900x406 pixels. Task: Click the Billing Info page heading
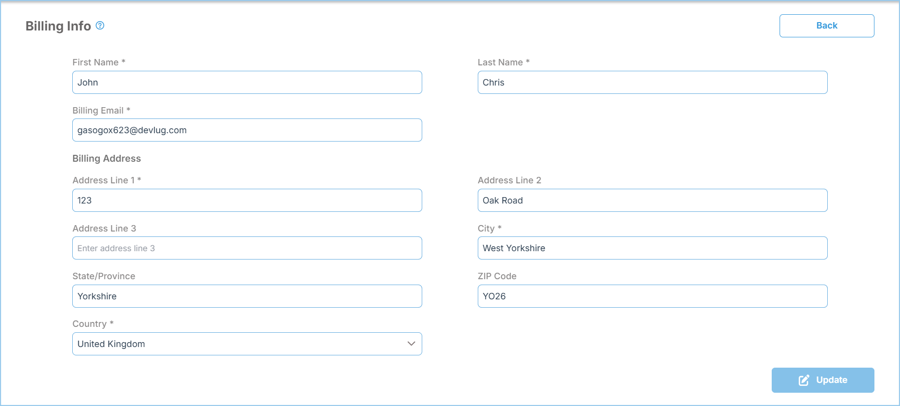(58, 26)
